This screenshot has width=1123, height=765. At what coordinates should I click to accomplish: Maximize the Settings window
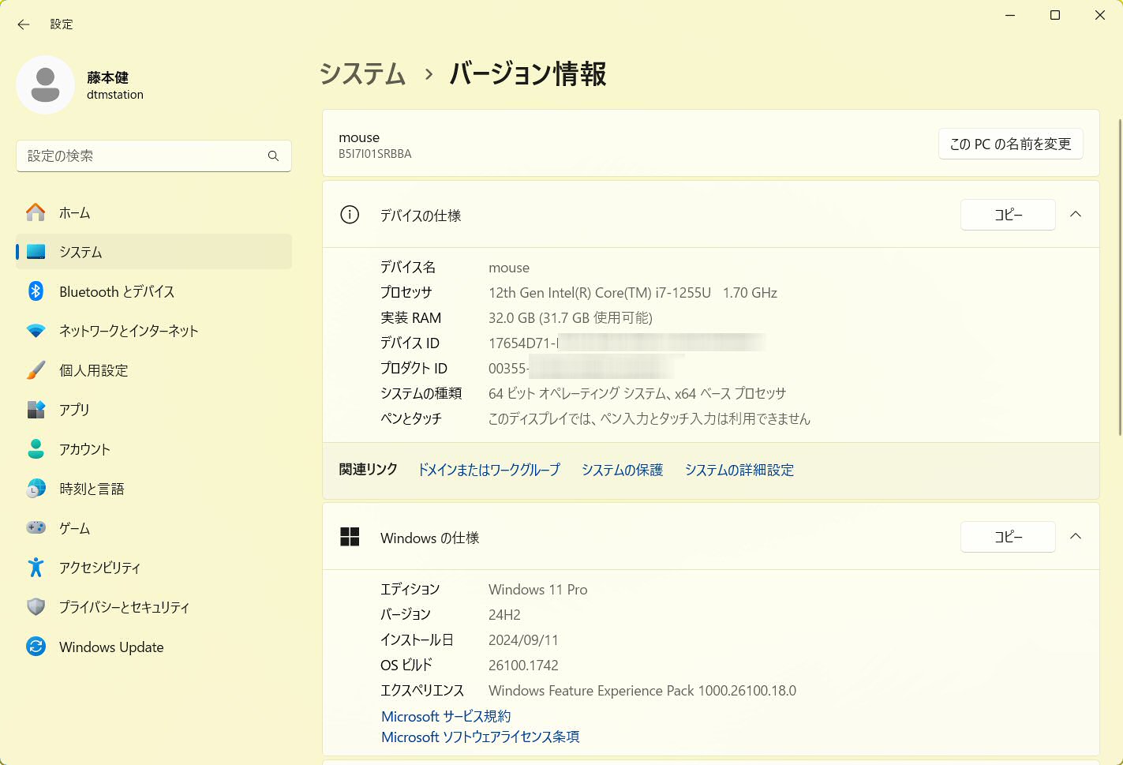[x=1055, y=15]
